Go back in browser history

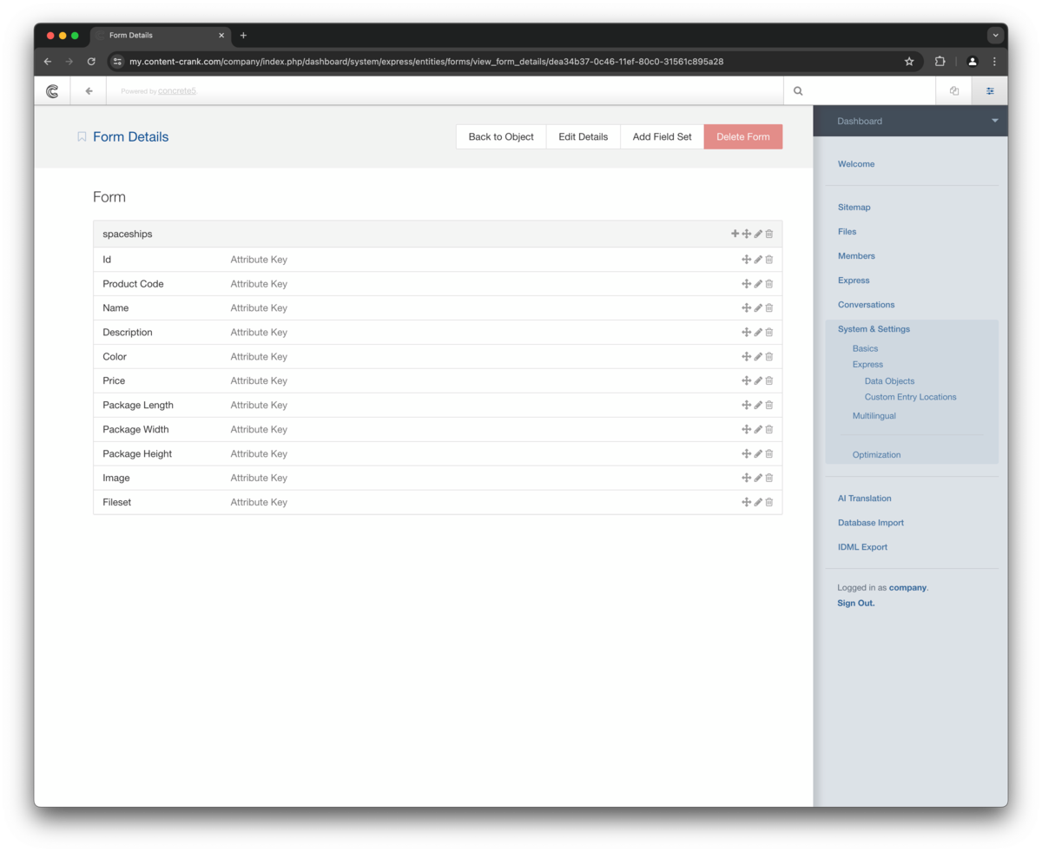(48, 62)
